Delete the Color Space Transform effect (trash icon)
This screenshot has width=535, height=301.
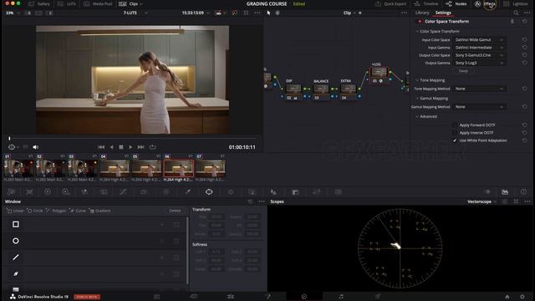[512, 22]
